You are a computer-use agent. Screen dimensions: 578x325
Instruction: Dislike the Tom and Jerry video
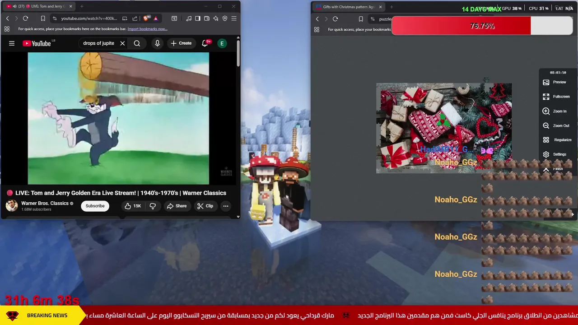pyautogui.click(x=153, y=206)
